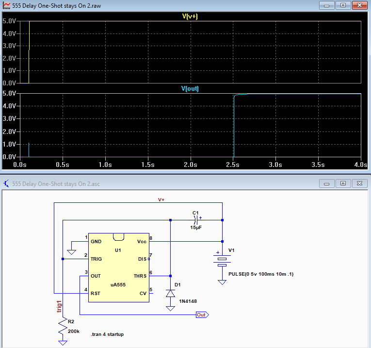The image size is (371, 348).
Task: Click 2.5s on the time axis
Action: pyautogui.click(x=233, y=165)
